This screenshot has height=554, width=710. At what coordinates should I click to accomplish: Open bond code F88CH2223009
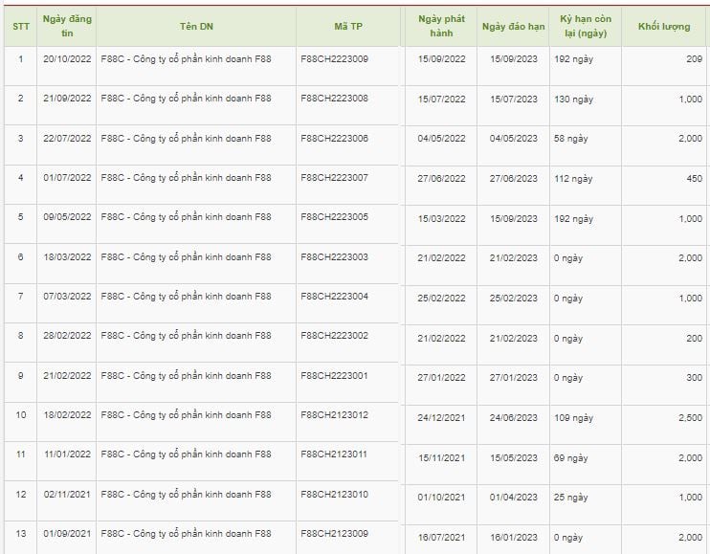[334, 59]
